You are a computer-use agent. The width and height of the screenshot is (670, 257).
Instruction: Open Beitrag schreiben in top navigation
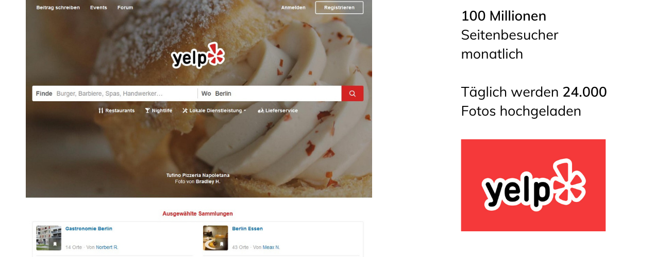pyautogui.click(x=58, y=8)
